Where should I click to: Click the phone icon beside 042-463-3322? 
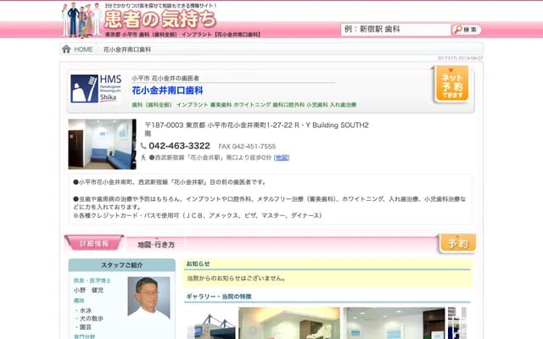[143, 146]
